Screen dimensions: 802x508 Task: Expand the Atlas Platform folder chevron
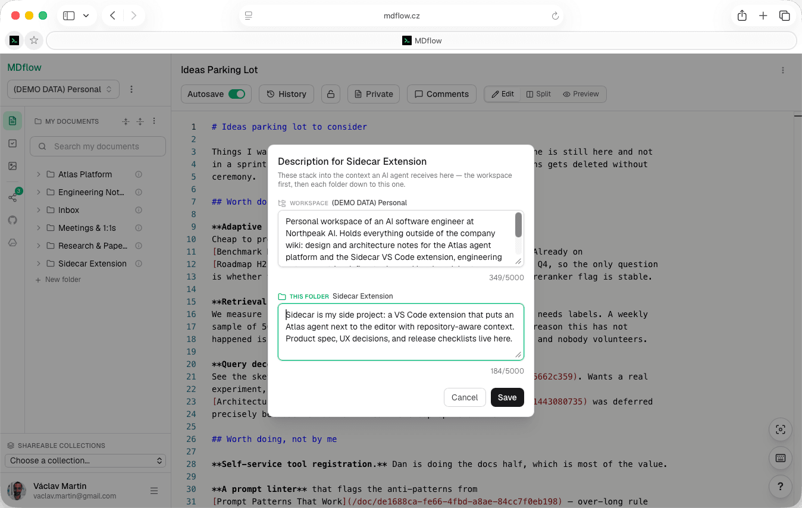tap(39, 174)
